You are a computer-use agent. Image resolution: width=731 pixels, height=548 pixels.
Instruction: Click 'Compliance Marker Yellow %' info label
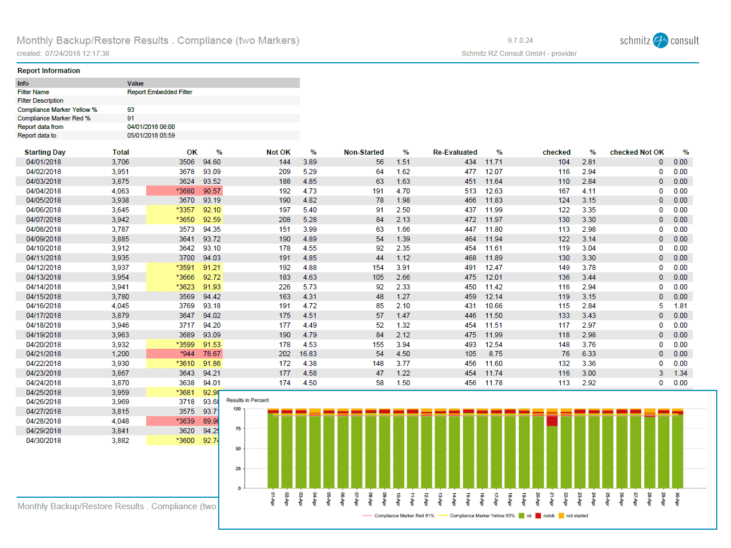point(57,110)
